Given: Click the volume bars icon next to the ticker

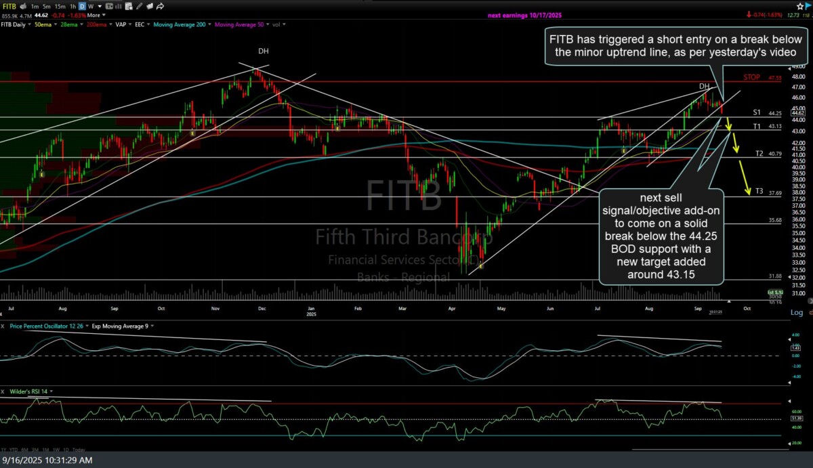Looking at the screenshot, I should 118,5.
